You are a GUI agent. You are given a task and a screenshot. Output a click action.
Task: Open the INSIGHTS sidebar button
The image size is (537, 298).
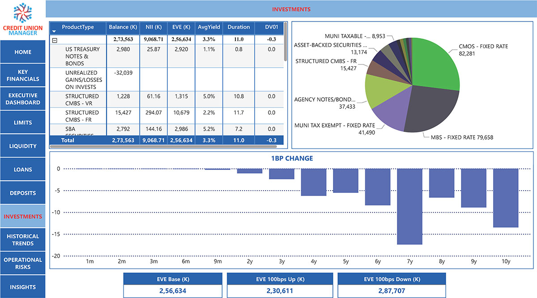tap(23, 287)
